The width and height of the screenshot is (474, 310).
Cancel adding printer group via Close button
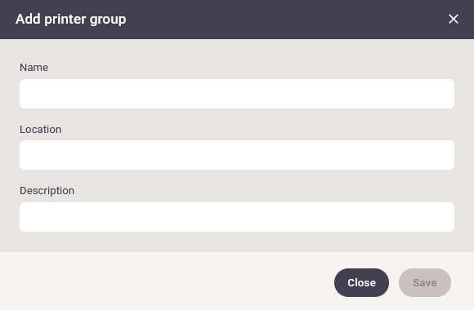361,283
